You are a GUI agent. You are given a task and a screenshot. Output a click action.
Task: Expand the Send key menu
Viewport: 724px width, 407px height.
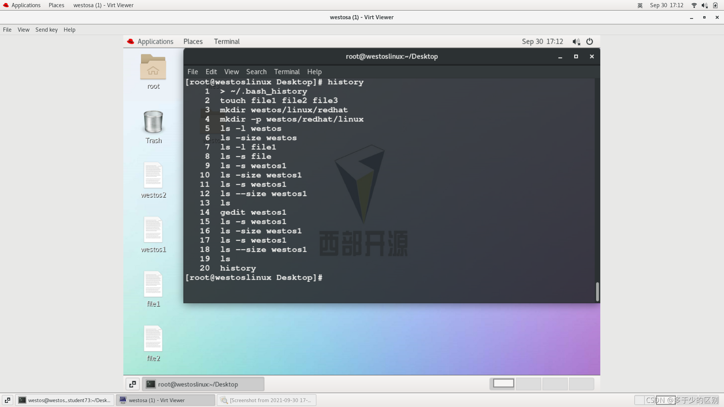pyautogui.click(x=46, y=30)
